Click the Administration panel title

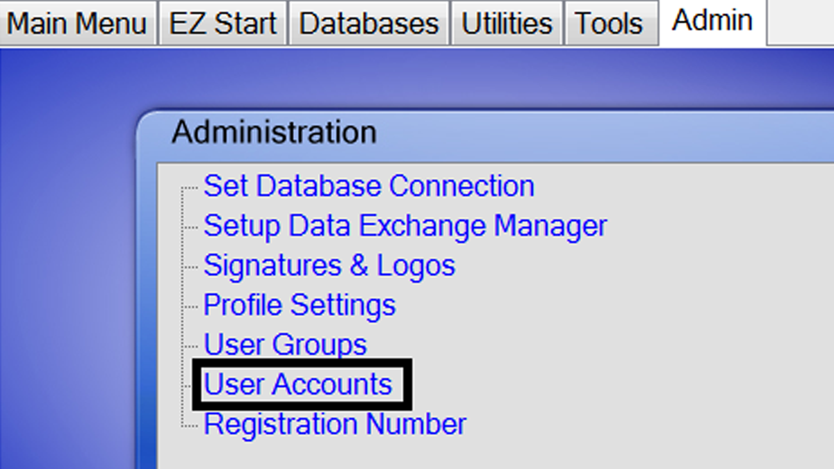click(275, 131)
